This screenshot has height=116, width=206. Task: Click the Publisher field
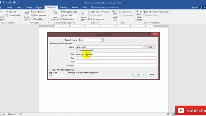116,65
